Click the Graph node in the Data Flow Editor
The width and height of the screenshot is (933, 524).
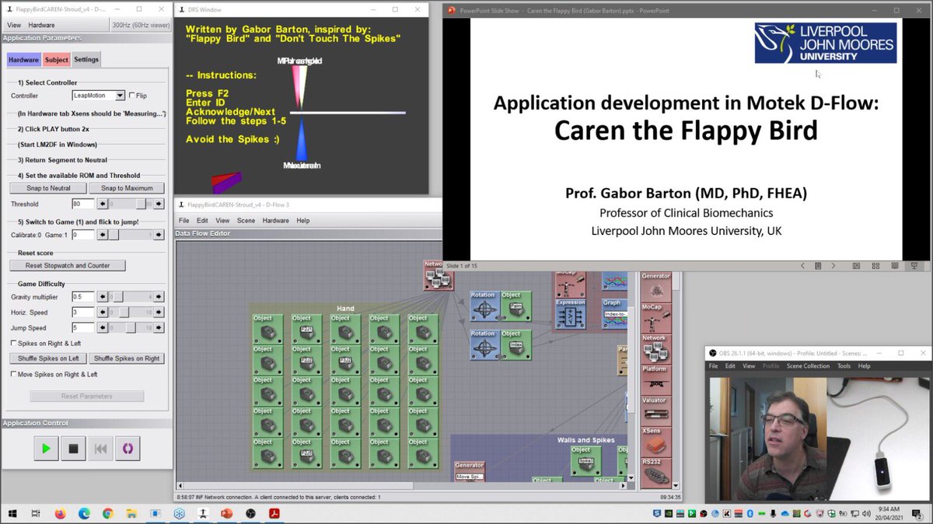[x=617, y=313]
